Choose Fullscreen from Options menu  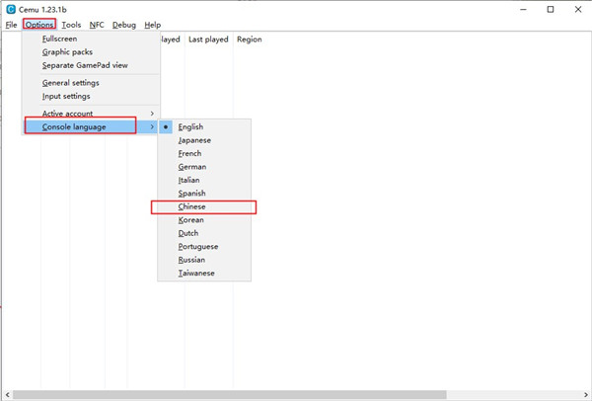coord(59,39)
